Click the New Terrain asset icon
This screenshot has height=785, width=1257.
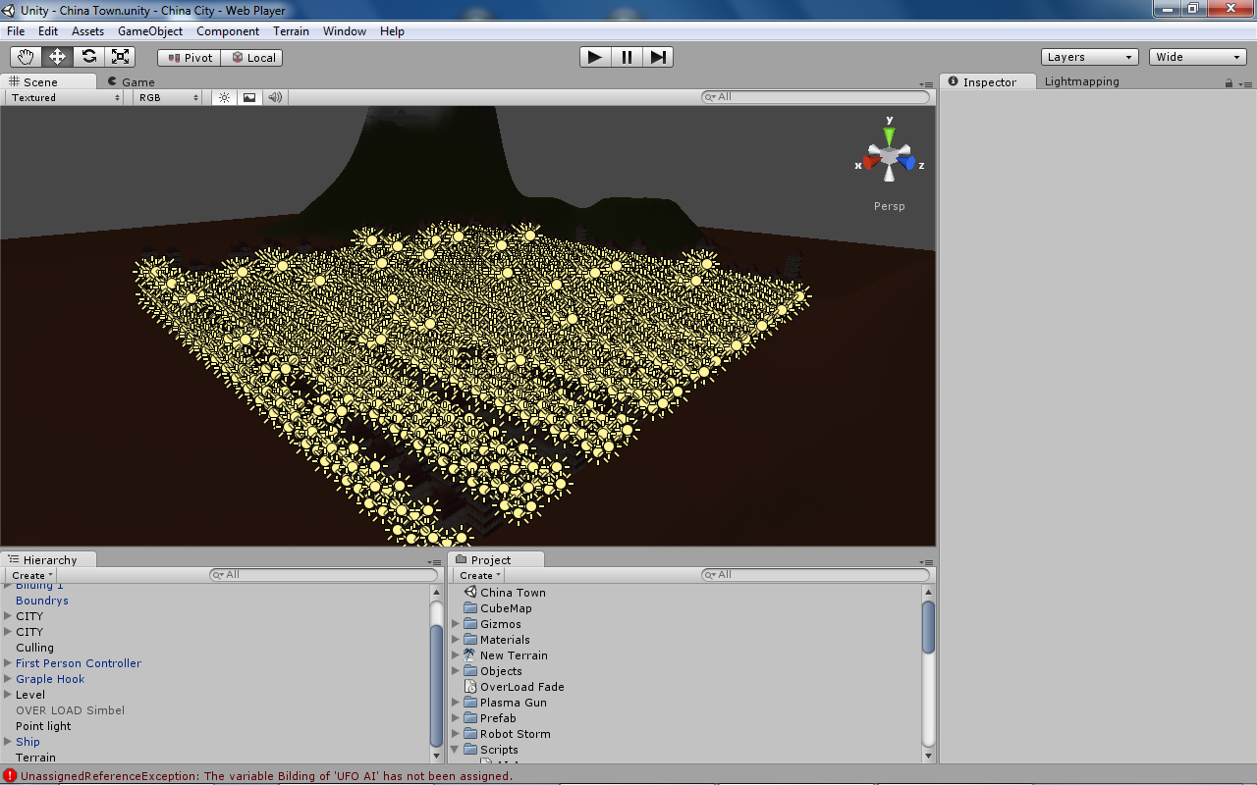point(470,655)
